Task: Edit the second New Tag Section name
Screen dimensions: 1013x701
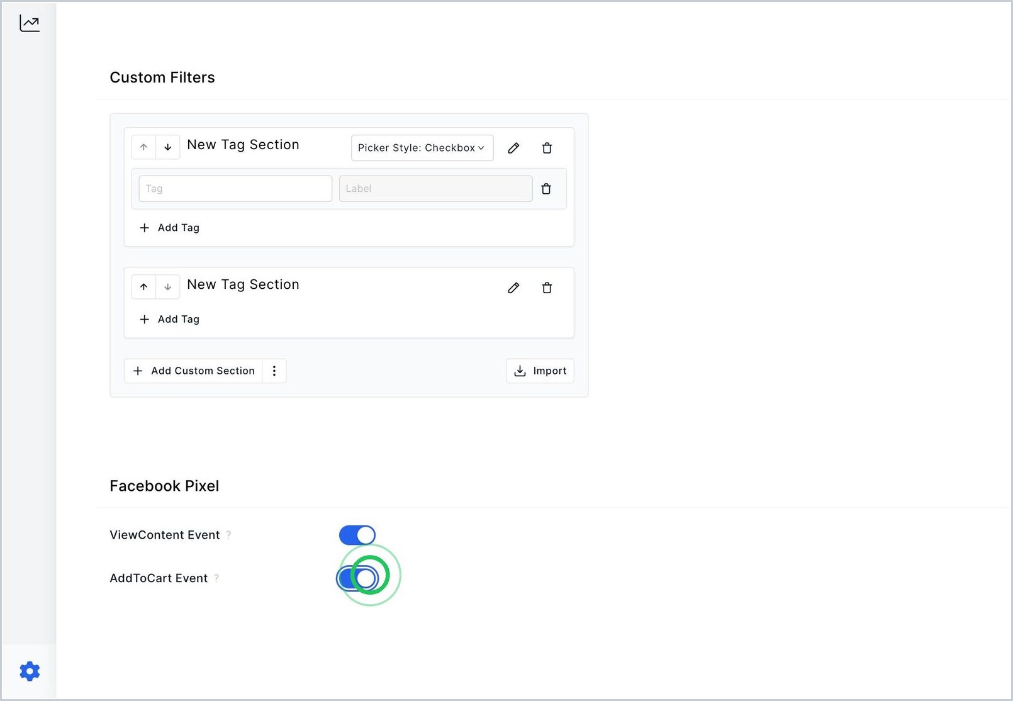Action: [513, 288]
